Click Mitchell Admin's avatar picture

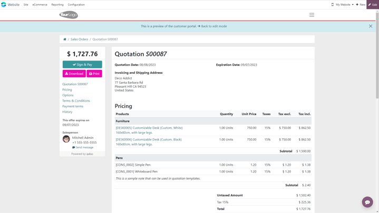pos(66,139)
